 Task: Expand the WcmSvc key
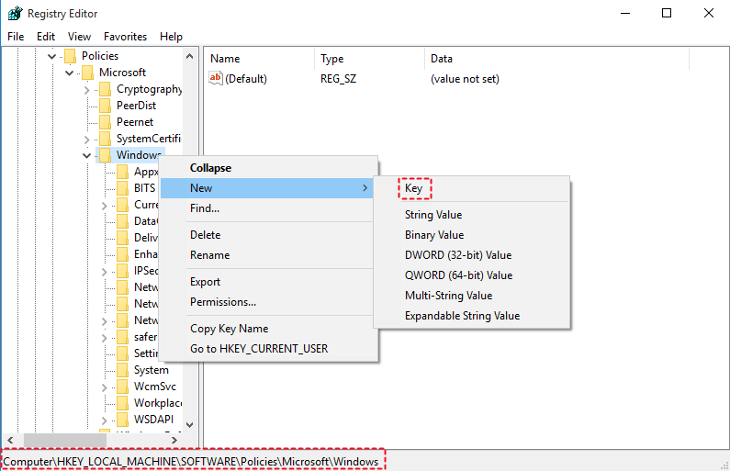[x=105, y=387]
